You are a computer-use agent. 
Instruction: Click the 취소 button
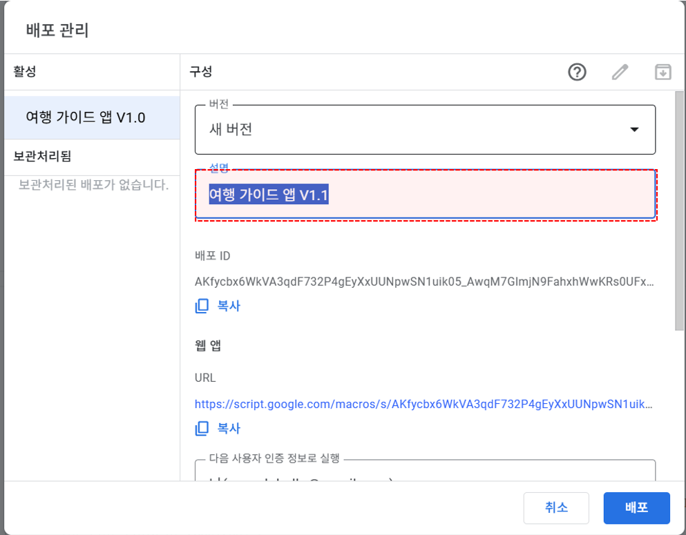tap(556, 508)
